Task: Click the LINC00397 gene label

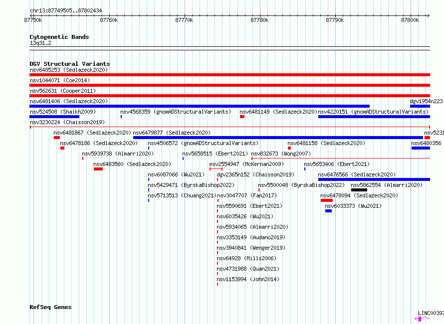Action: click(431, 313)
